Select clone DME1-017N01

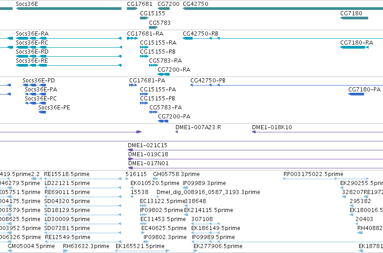click(256, 168)
